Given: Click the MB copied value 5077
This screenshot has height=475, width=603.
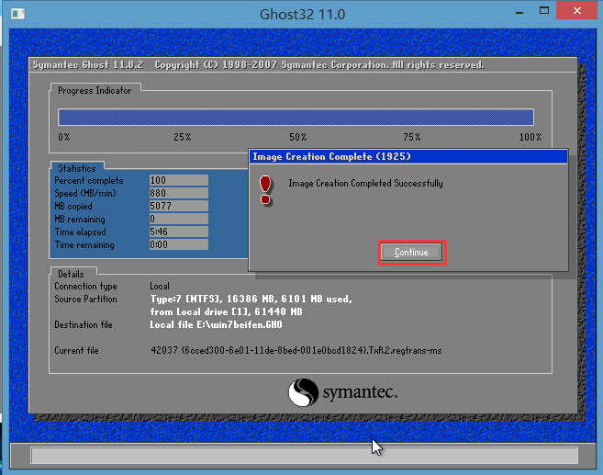Looking at the screenshot, I should pyautogui.click(x=179, y=206).
